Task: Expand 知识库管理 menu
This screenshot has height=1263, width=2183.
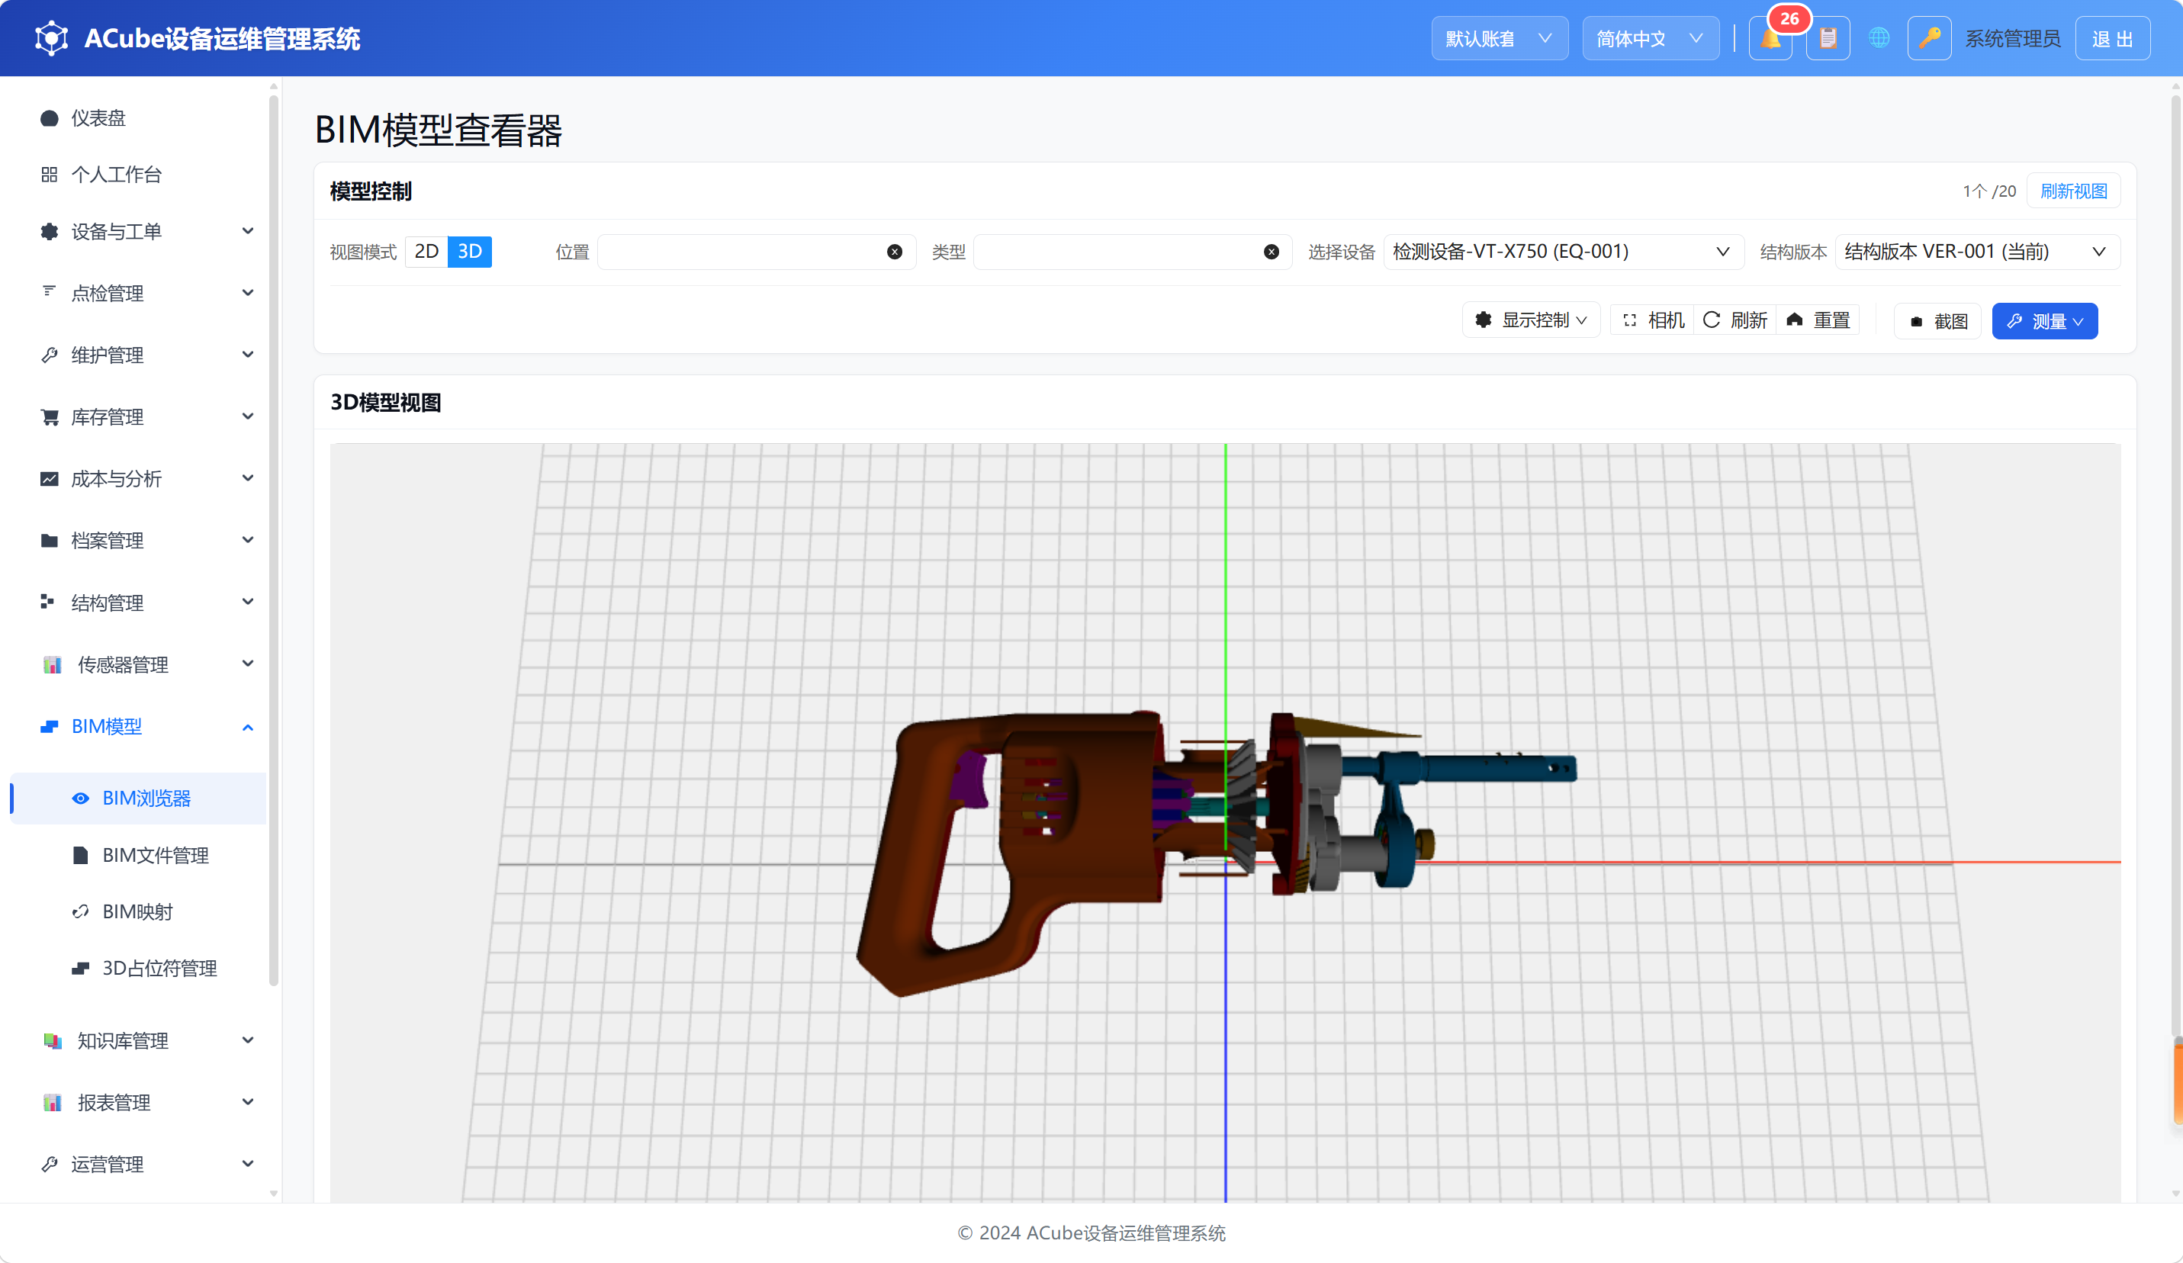Action: pos(139,1041)
